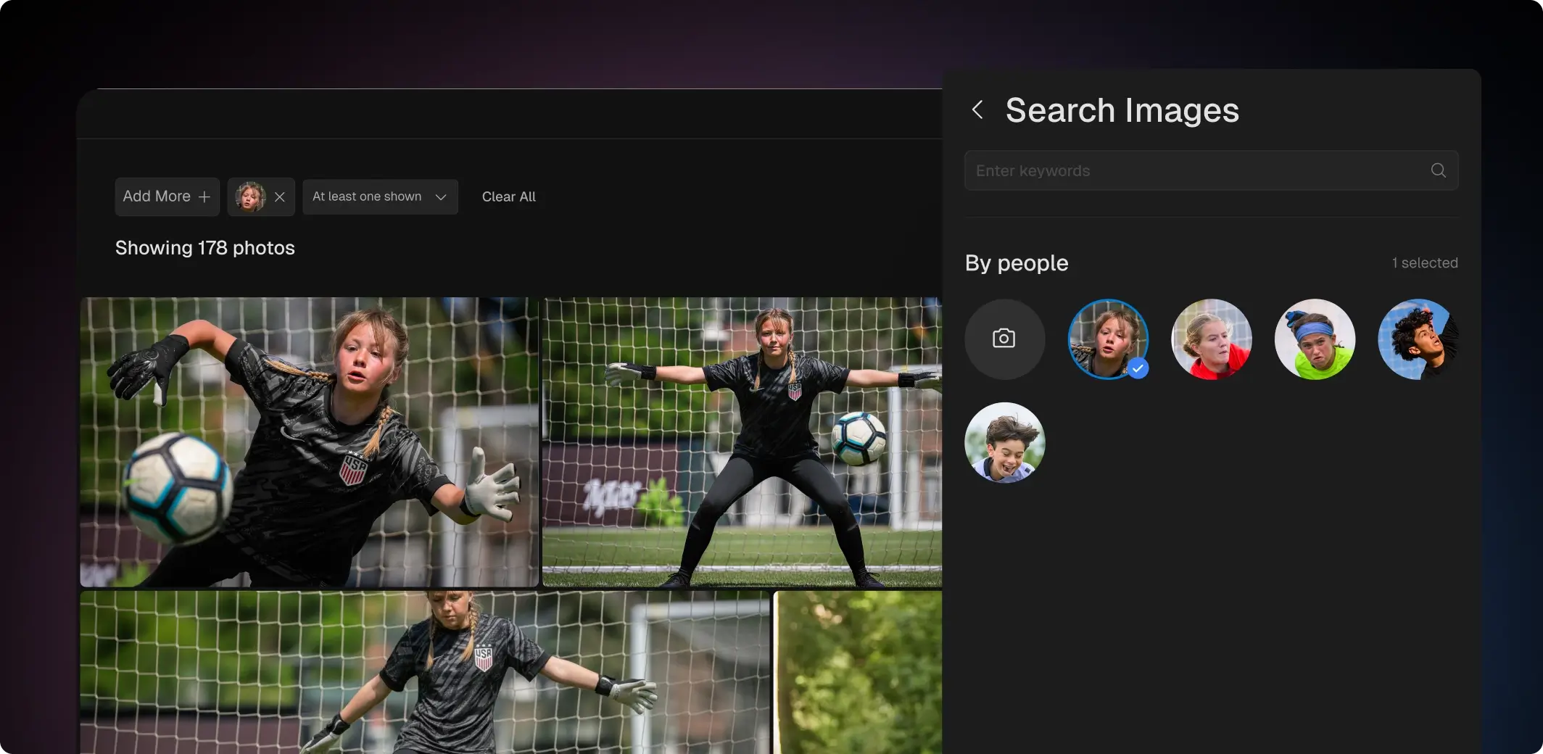Open the goalkeeper diving save photo
This screenshot has width=1543, height=754.
coord(310,442)
